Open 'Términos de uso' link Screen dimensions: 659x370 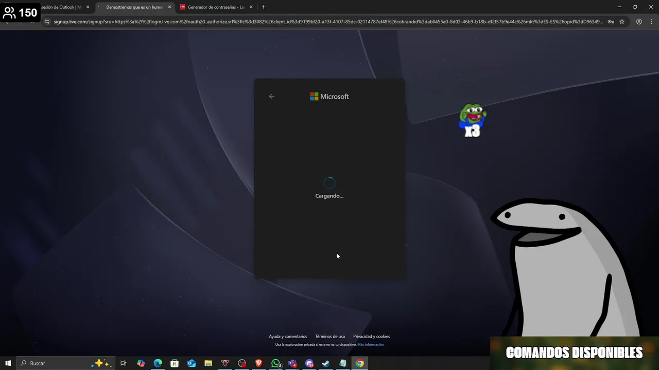[x=330, y=337]
